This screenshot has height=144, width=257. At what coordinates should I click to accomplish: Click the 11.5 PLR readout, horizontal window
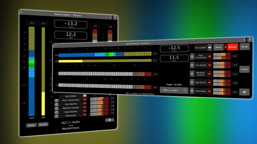(x=174, y=58)
